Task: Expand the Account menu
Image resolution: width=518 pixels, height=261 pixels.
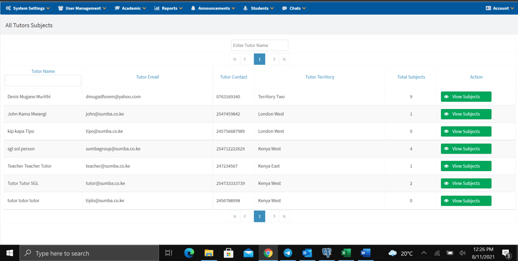Action: [500, 8]
